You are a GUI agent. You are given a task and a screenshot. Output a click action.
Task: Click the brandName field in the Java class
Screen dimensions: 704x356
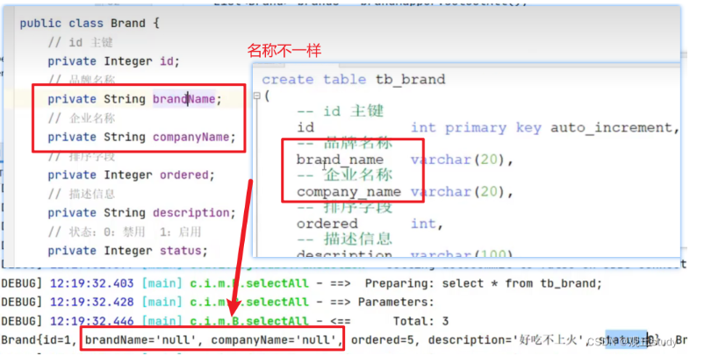183,99
